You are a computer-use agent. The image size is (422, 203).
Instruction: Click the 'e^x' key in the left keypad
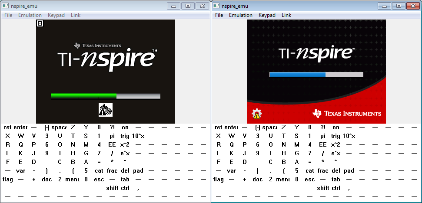point(125,154)
